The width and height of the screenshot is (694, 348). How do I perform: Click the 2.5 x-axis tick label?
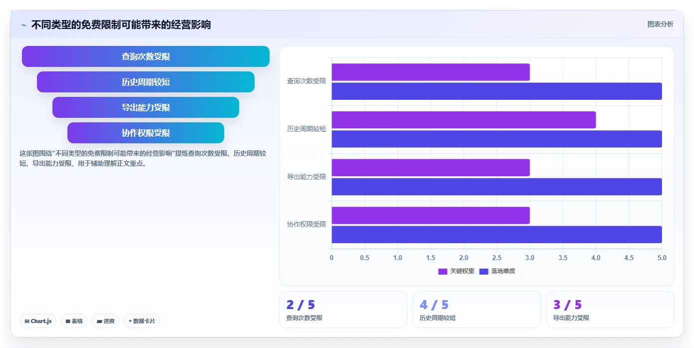(497, 258)
